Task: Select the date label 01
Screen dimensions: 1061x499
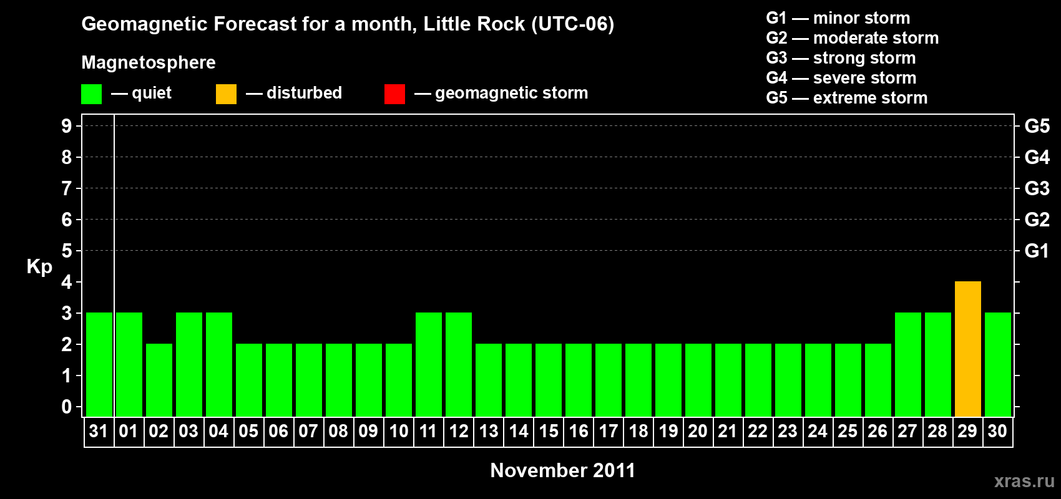Action: 129,431
